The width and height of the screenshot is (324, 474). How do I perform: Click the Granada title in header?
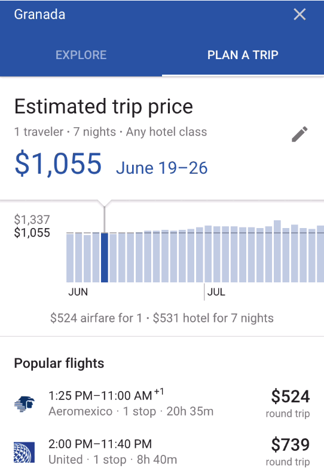point(39,14)
